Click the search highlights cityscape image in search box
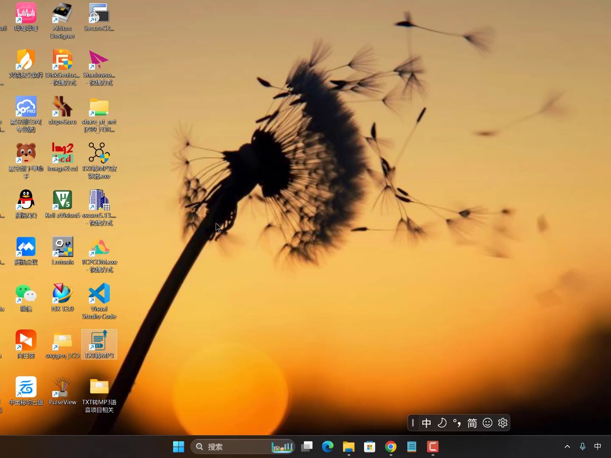Screen dimensions: 611x458 [283, 447]
